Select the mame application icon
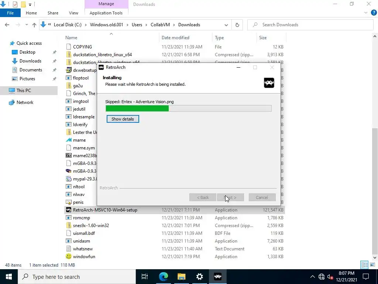378x284 pixels. [x=69, y=140]
